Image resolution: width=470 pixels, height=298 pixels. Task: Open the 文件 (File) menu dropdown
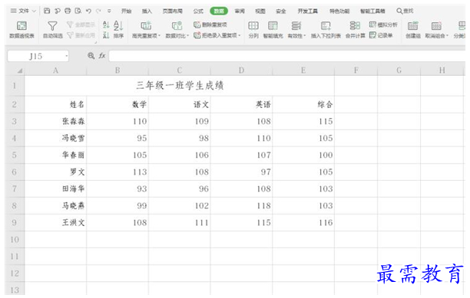(23, 11)
